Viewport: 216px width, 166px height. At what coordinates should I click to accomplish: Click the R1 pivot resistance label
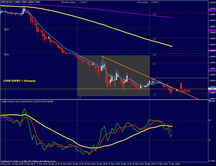click(154, 64)
